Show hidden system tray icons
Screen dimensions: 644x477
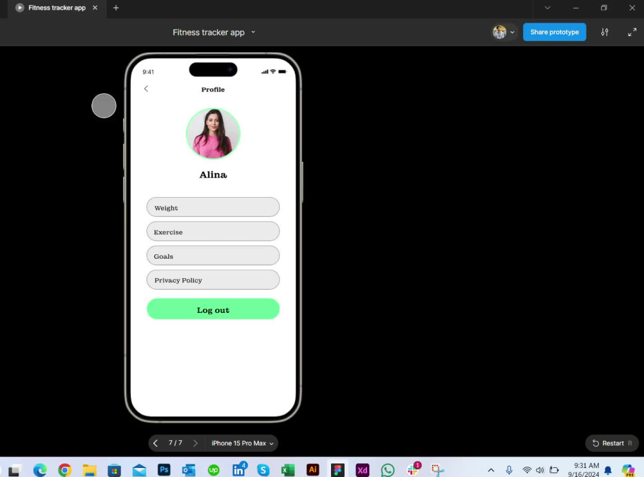(x=491, y=470)
